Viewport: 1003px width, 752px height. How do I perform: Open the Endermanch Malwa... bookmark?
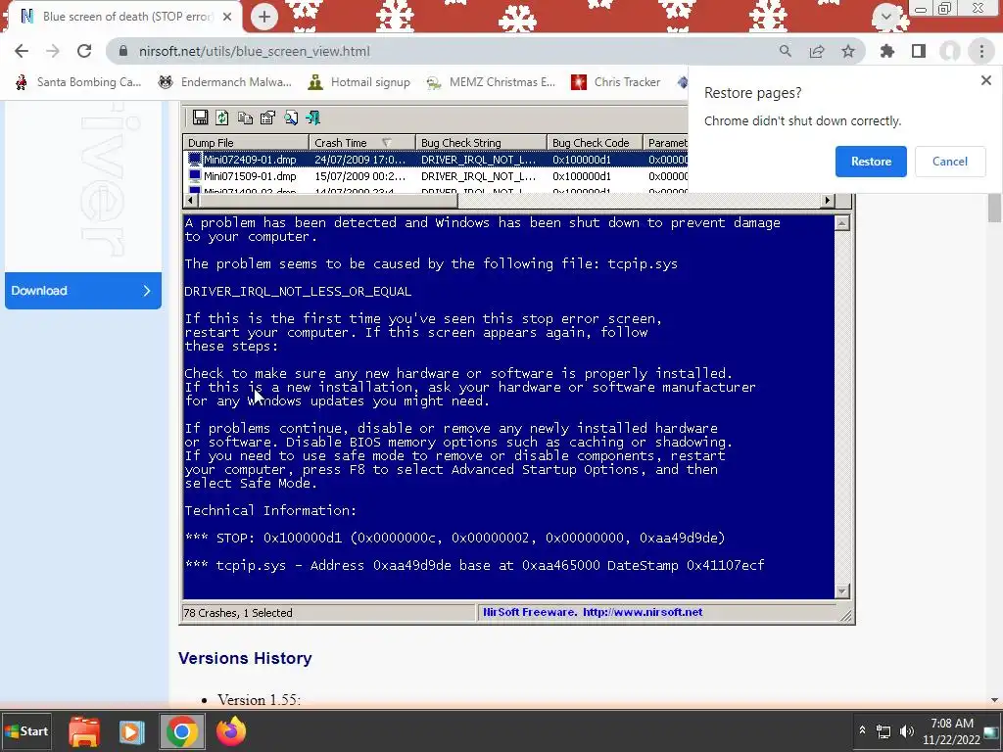tap(224, 82)
